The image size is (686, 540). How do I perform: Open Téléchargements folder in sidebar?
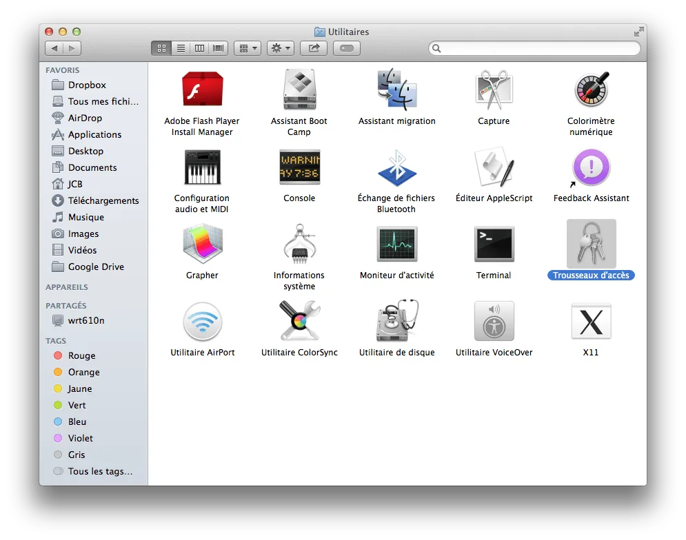pyautogui.click(x=103, y=201)
